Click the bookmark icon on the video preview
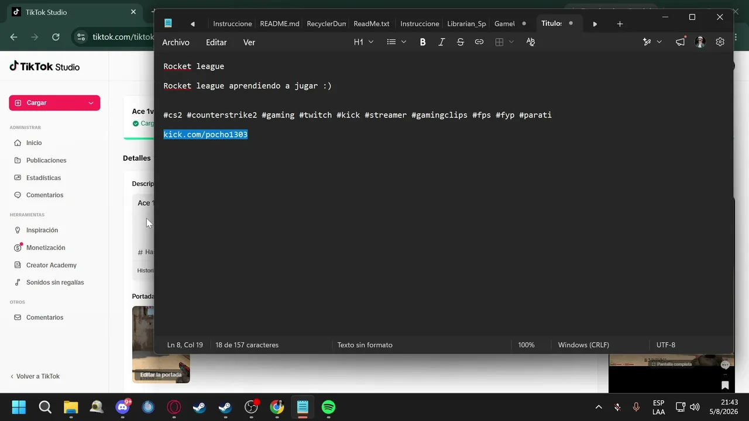 click(x=725, y=385)
